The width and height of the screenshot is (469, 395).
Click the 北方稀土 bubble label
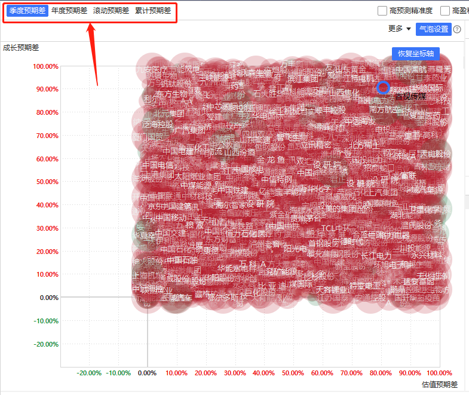364,146
